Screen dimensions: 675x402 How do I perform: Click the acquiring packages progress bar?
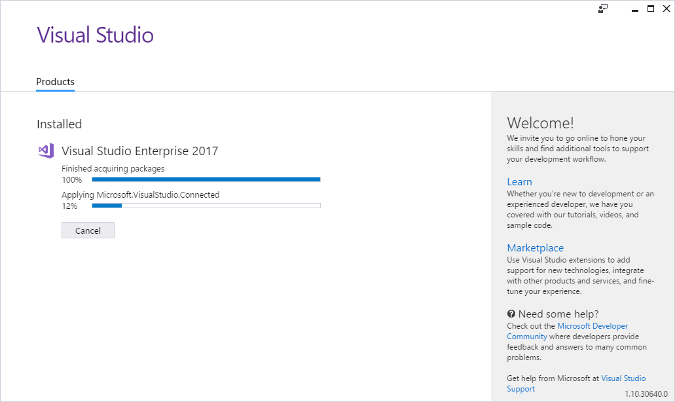(x=206, y=179)
